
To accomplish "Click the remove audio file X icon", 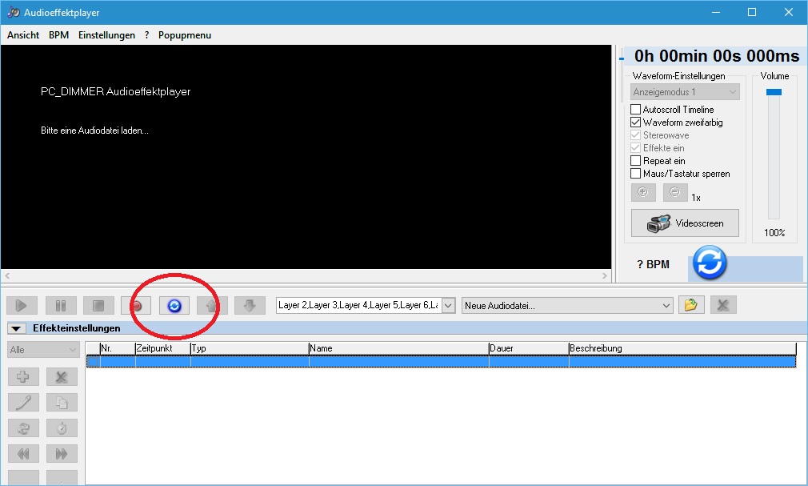I will [x=722, y=305].
